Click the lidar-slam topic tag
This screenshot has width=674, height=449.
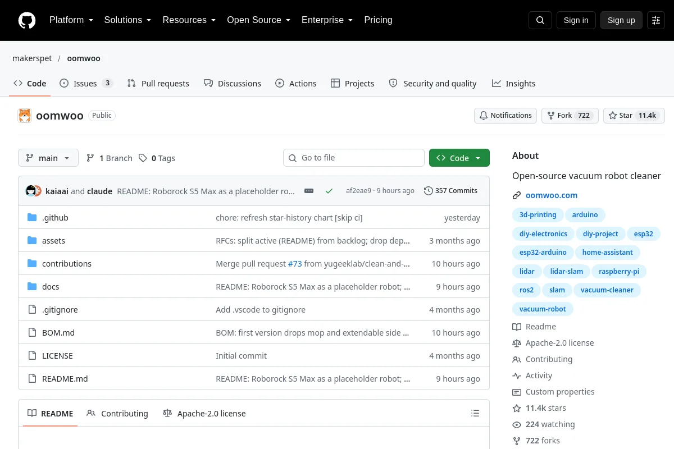[x=567, y=272]
